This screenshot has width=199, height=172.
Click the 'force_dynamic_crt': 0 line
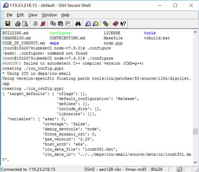[x=70, y=134]
